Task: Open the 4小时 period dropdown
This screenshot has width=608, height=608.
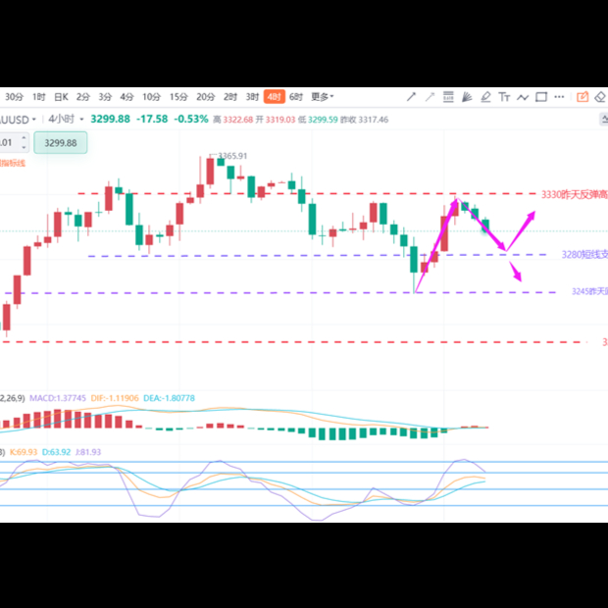Action: click(x=66, y=119)
